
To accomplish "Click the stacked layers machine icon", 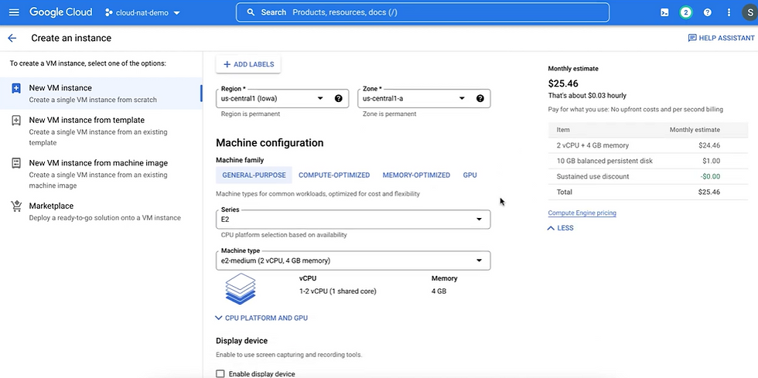I will [x=241, y=288].
